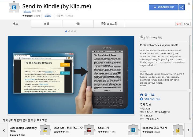Open the 생산성 category link
Image resolution: width=193 pixels, height=137 pixels.
pos(48,15)
